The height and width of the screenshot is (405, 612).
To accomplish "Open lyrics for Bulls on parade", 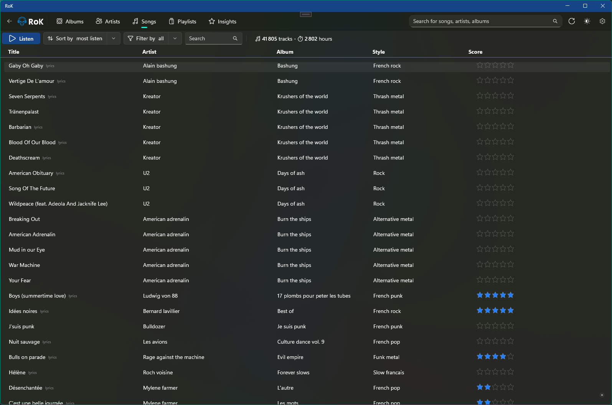I will (x=53, y=357).
